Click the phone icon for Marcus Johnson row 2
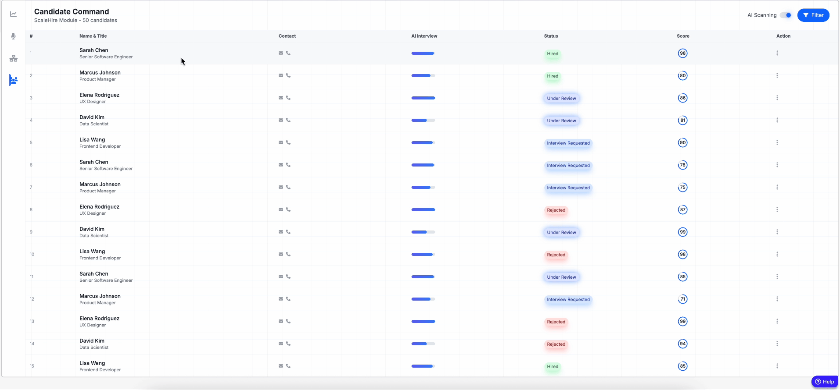 [288, 75]
